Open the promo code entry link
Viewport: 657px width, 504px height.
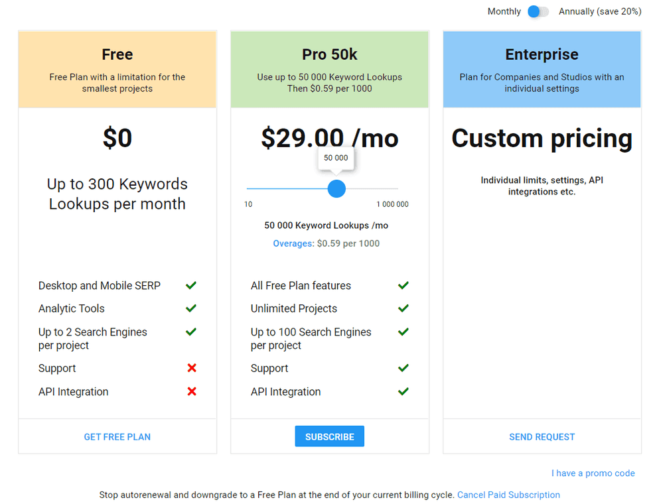pos(593,473)
